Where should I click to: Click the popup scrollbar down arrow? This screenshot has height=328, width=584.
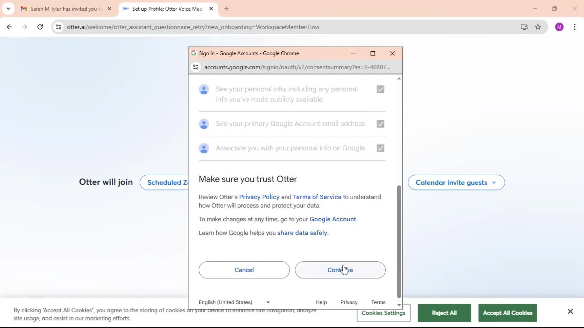tap(399, 305)
